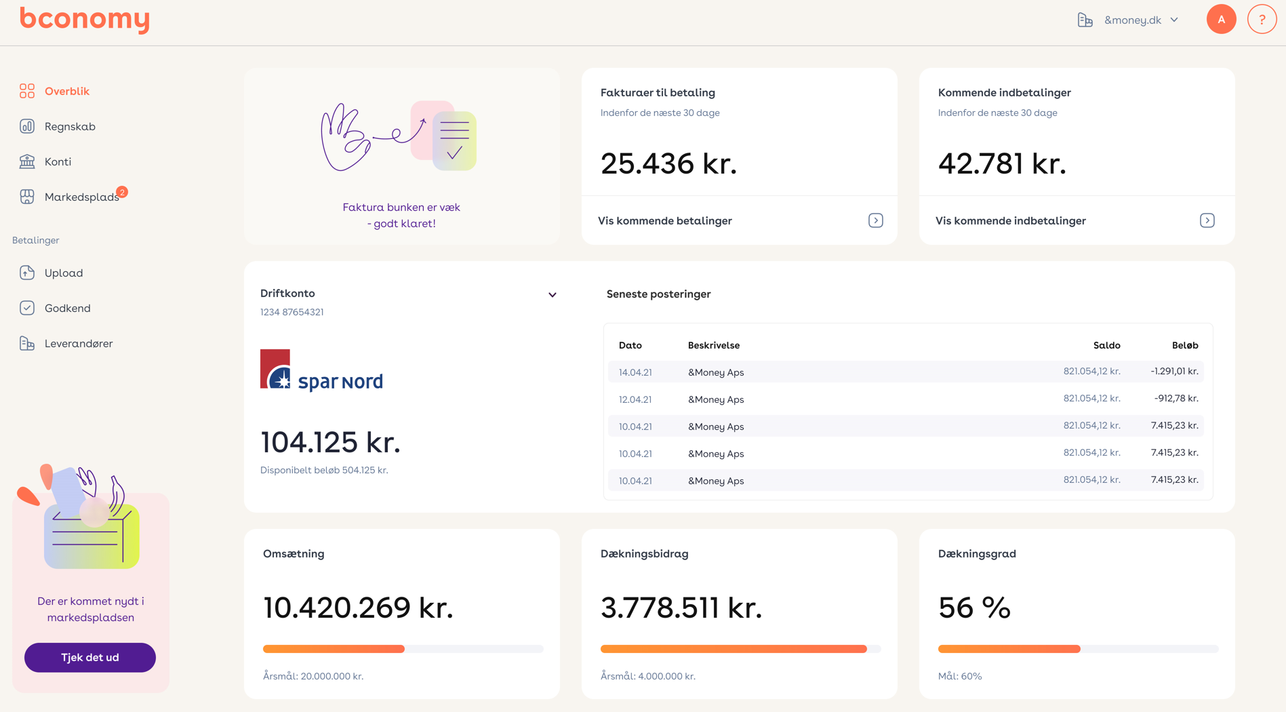Click arrow next to Vis kommende indbetalinger

click(x=1207, y=220)
